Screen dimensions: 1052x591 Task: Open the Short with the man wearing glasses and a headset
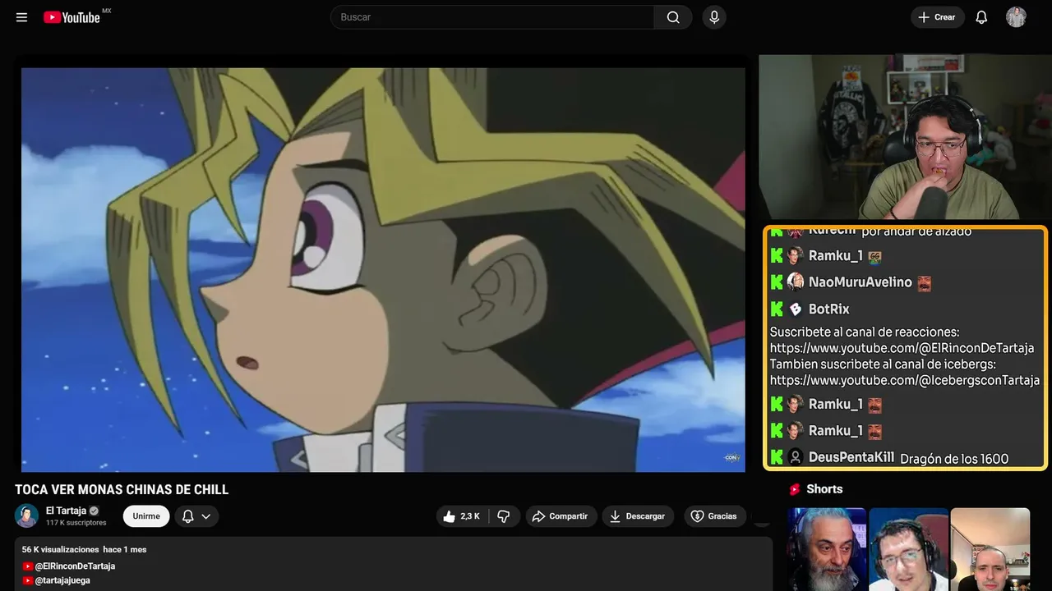tap(908, 549)
